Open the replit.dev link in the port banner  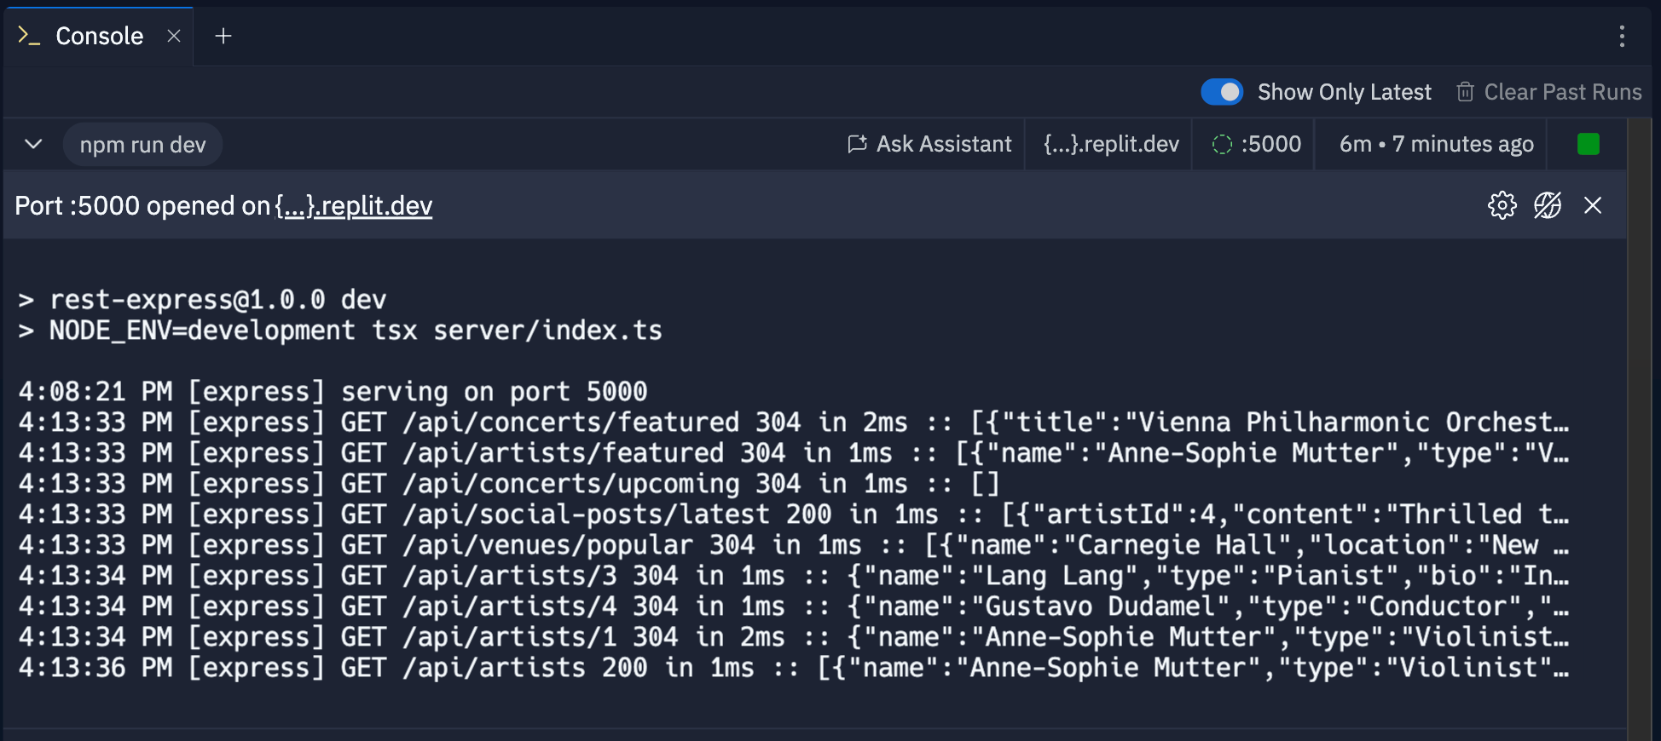[354, 206]
